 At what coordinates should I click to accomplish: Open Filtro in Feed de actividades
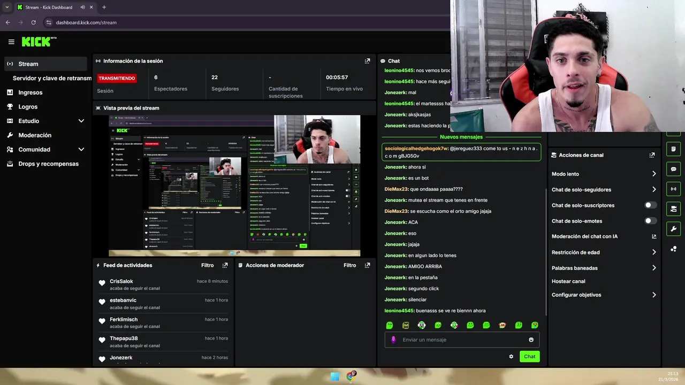coord(207,265)
